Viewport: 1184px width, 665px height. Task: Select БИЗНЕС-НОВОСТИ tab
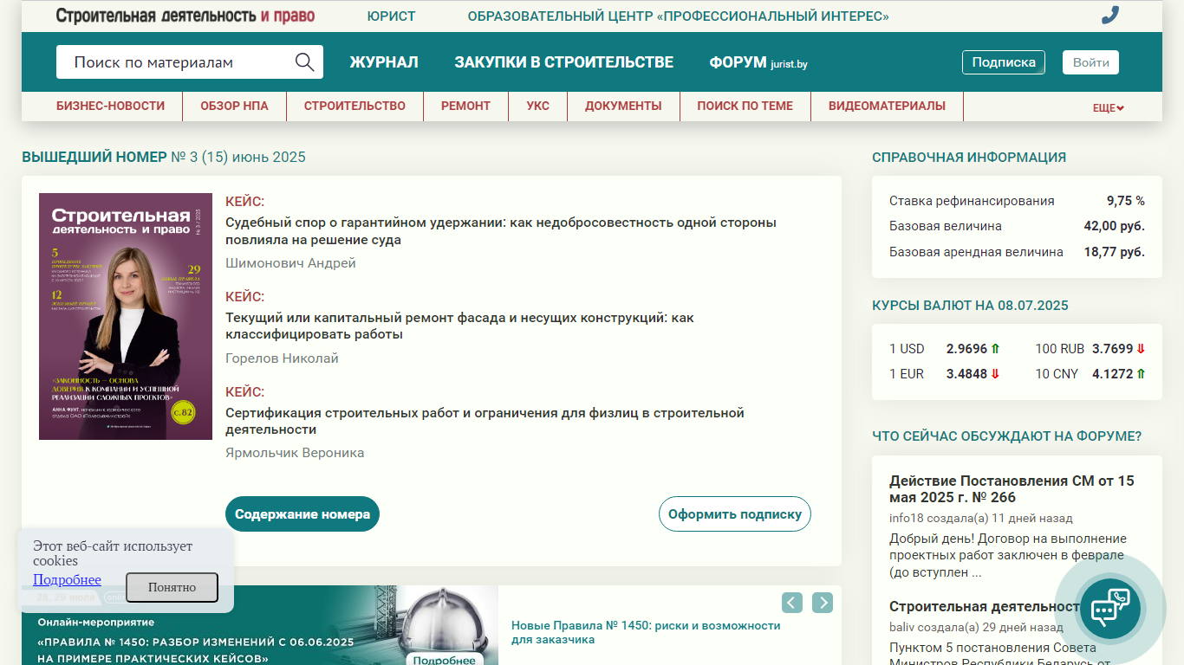coord(110,106)
